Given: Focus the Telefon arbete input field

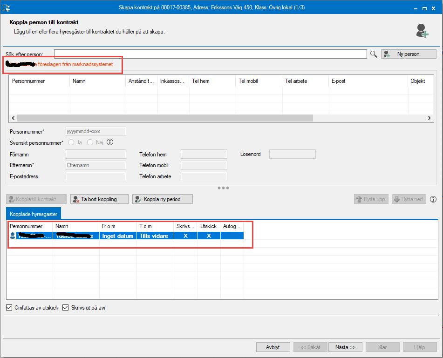Looking at the screenshot, I should (204, 176).
